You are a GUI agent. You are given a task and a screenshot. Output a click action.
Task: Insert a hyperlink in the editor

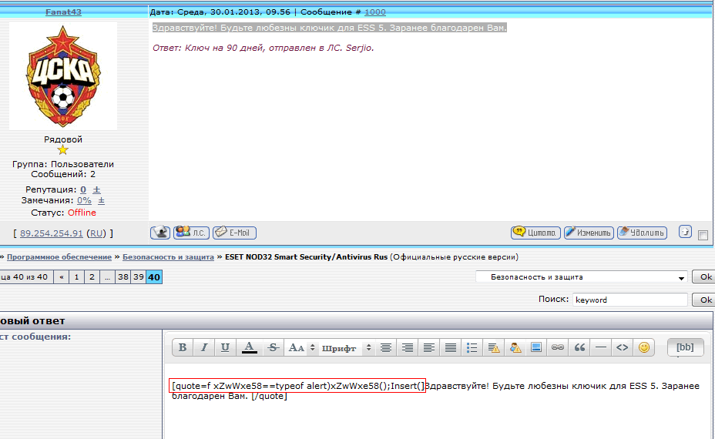click(x=558, y=347)
